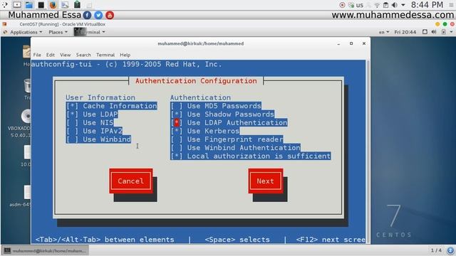The image size is (456, 256).
Task: Open the Trash desktop icon
Action: pos(27,86)
